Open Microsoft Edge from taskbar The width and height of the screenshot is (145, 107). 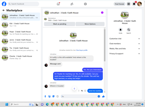point(47,104)
